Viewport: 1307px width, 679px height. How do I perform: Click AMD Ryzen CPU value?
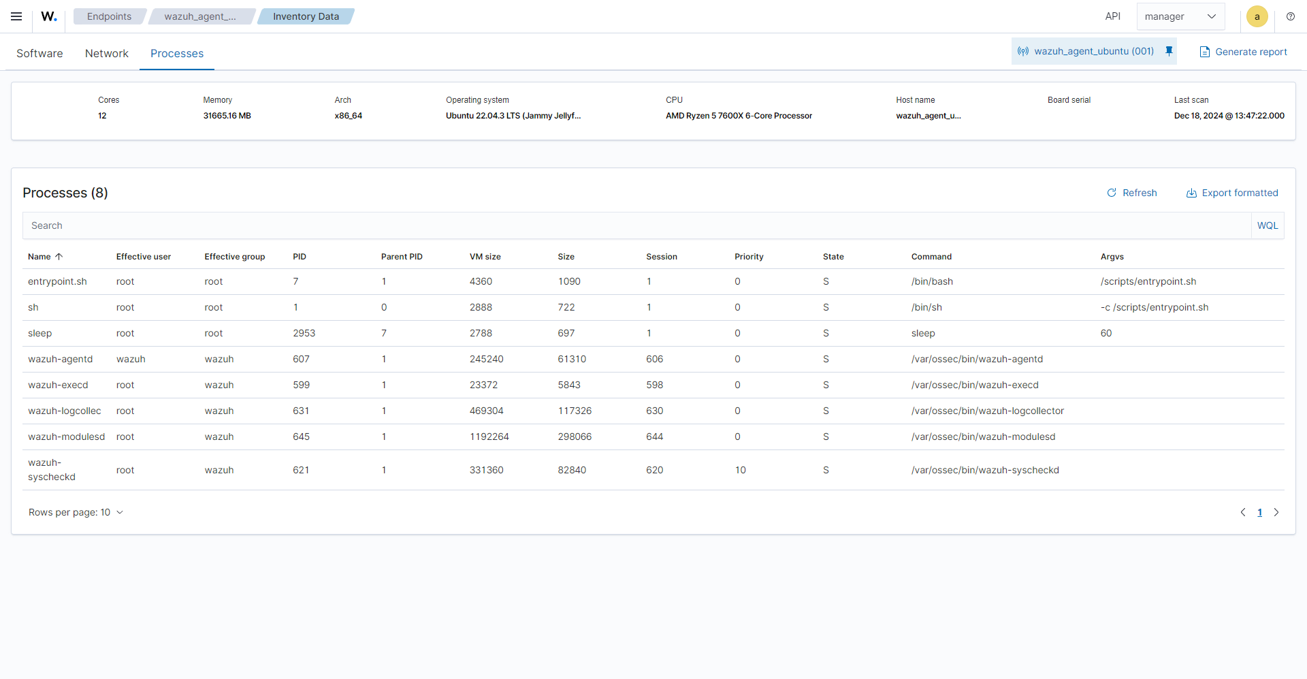(x=739, y=116)
